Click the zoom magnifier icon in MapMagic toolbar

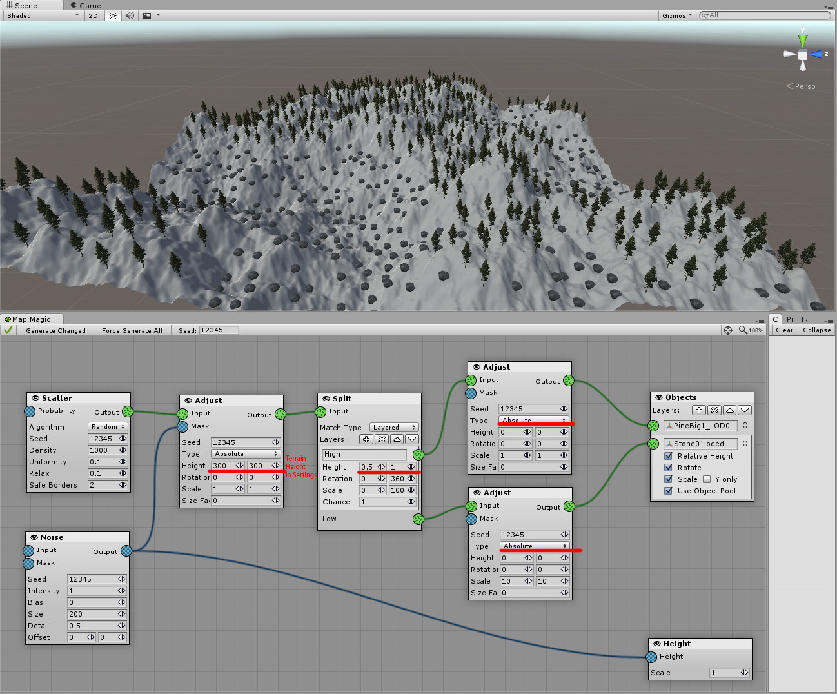tap(743, 330)
